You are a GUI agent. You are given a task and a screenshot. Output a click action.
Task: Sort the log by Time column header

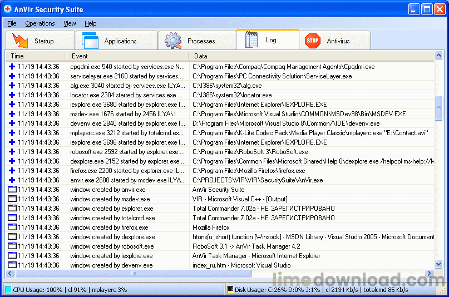(33, 56)
